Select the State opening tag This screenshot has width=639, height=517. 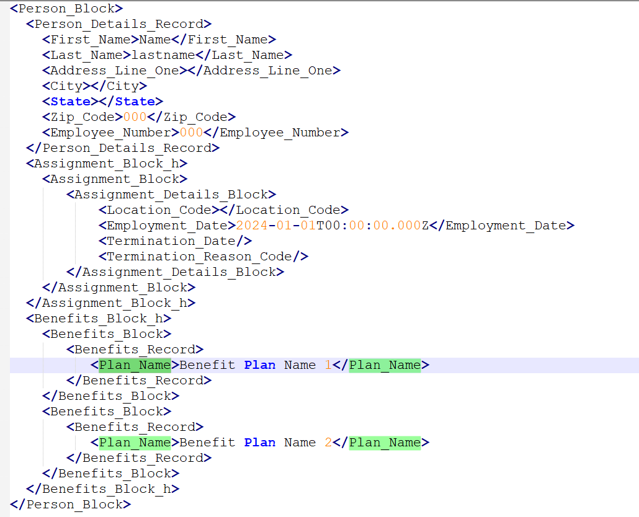coord(71,101)
